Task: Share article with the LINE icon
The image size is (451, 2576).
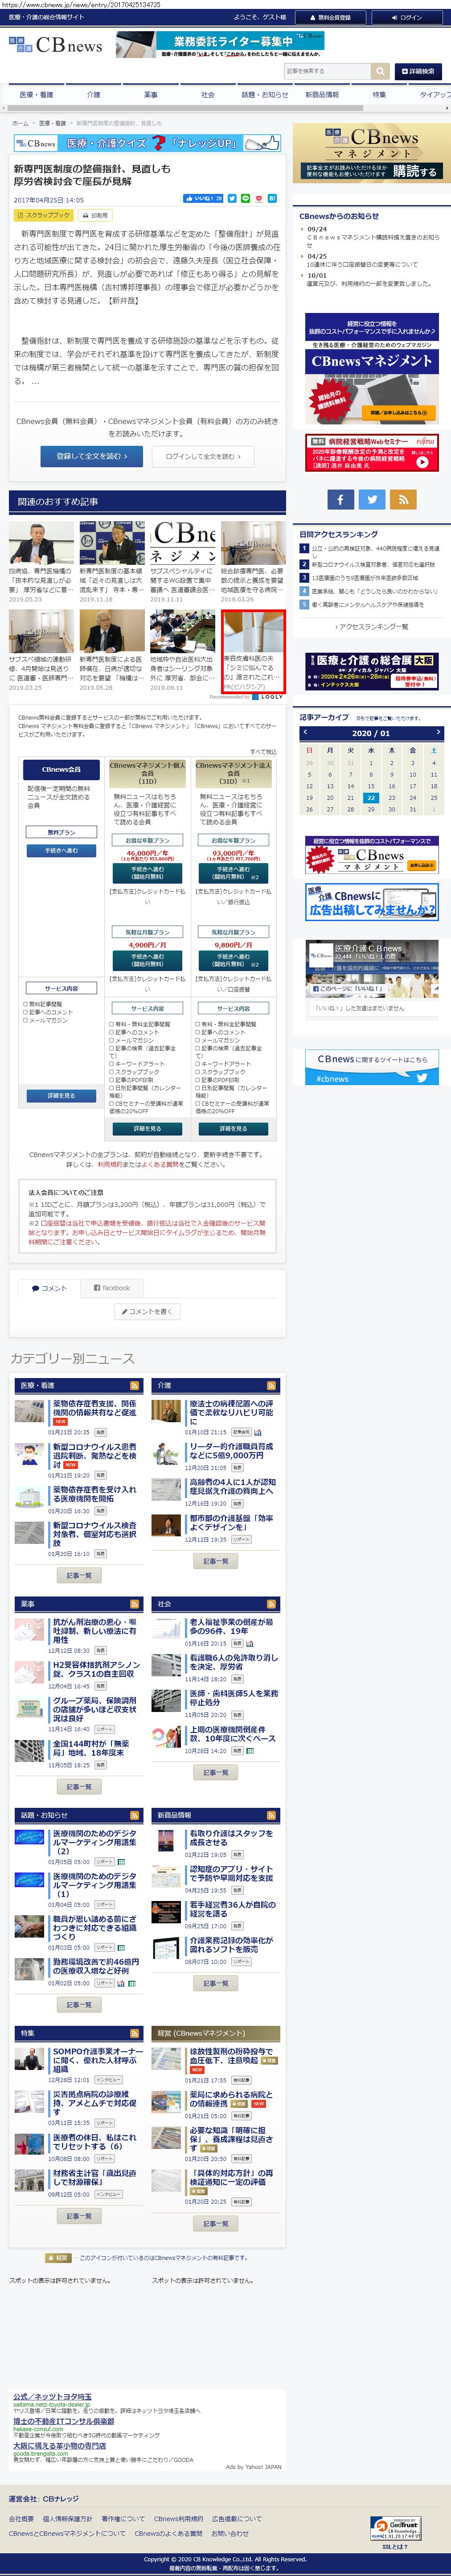Action: pos(246,199)
